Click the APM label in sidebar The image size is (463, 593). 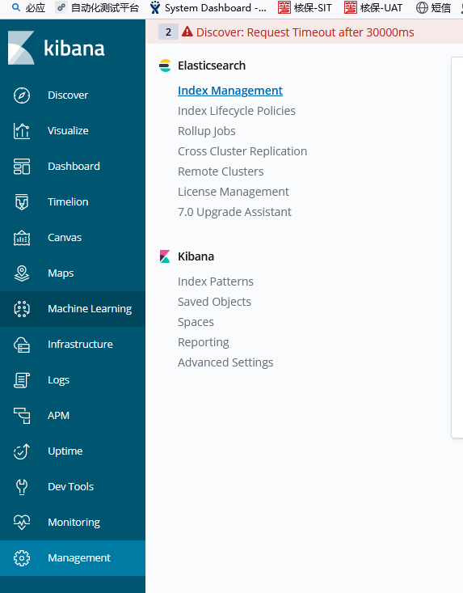[58, 416]
